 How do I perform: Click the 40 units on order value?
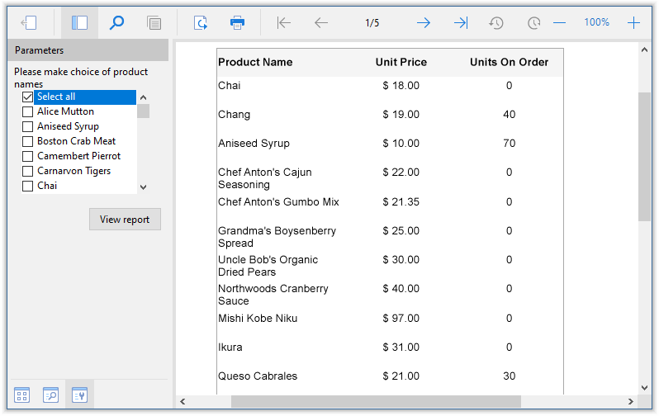pyautogui.click(x=510, y=115)
